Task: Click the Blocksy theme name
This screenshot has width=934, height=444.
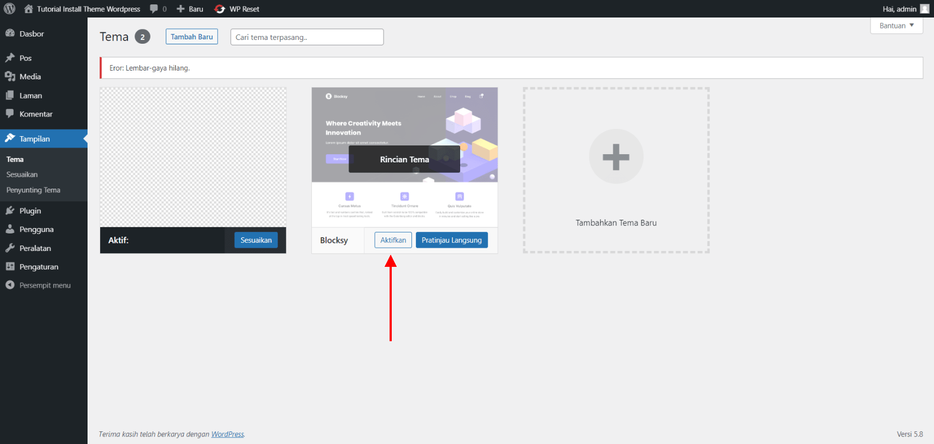Action: coord(334,240)
